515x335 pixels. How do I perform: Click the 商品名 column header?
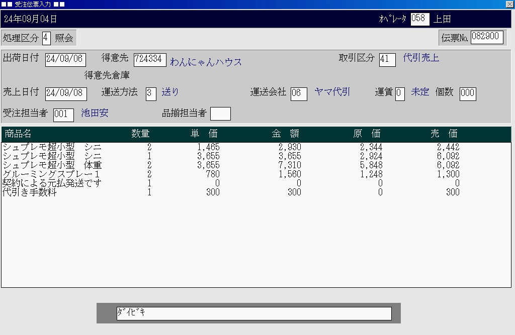[18, 134]
